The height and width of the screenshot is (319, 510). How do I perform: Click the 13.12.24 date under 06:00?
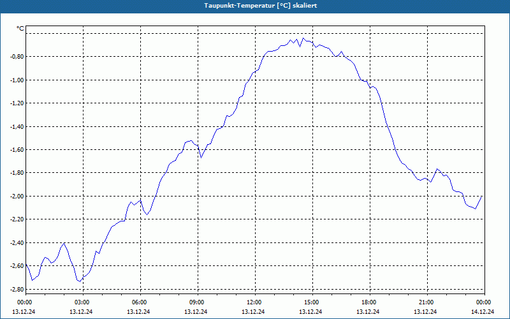pyautogui.click(x=138, y=311)
